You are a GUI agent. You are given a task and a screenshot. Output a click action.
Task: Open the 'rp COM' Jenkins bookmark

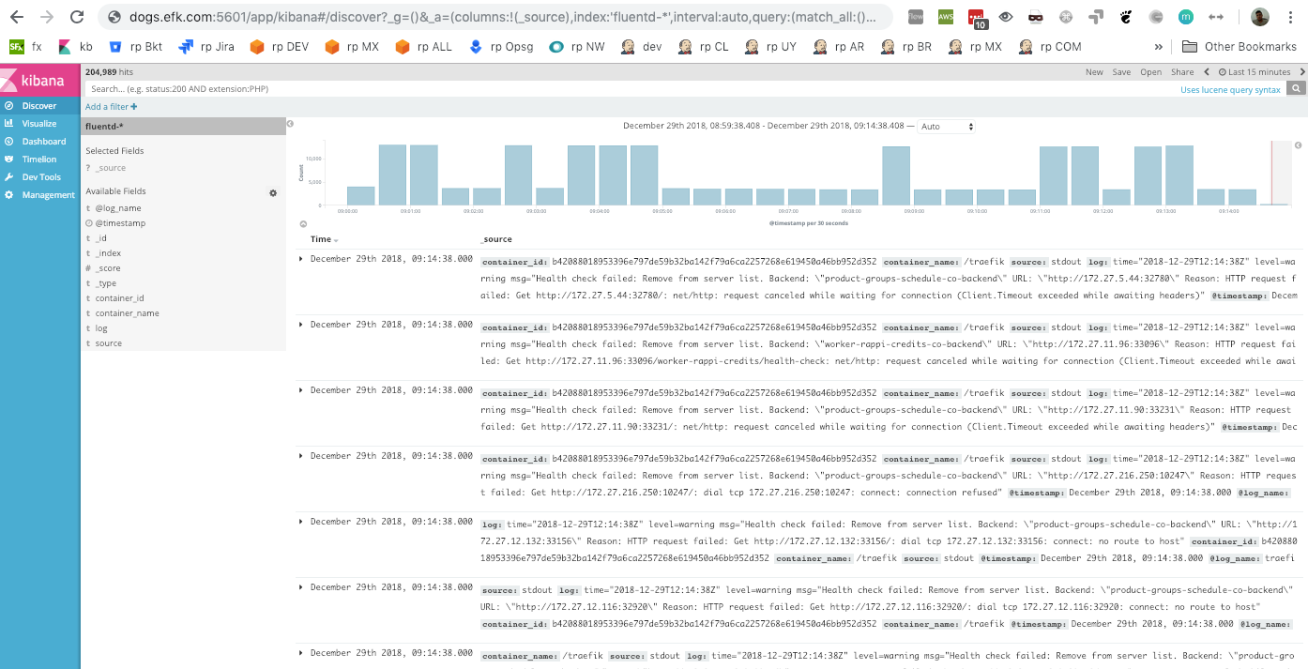tap(1052, 47)
